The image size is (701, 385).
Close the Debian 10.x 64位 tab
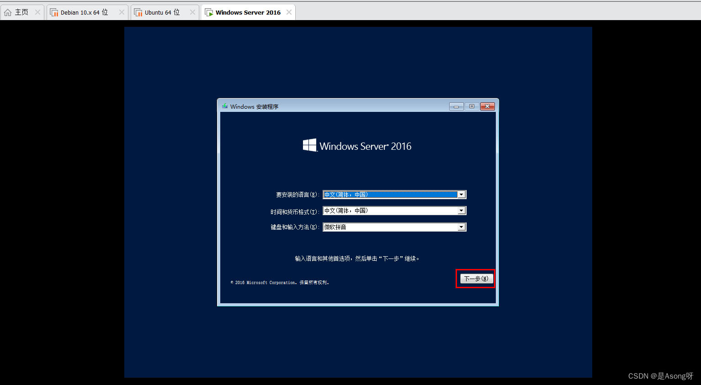[122, 11]
